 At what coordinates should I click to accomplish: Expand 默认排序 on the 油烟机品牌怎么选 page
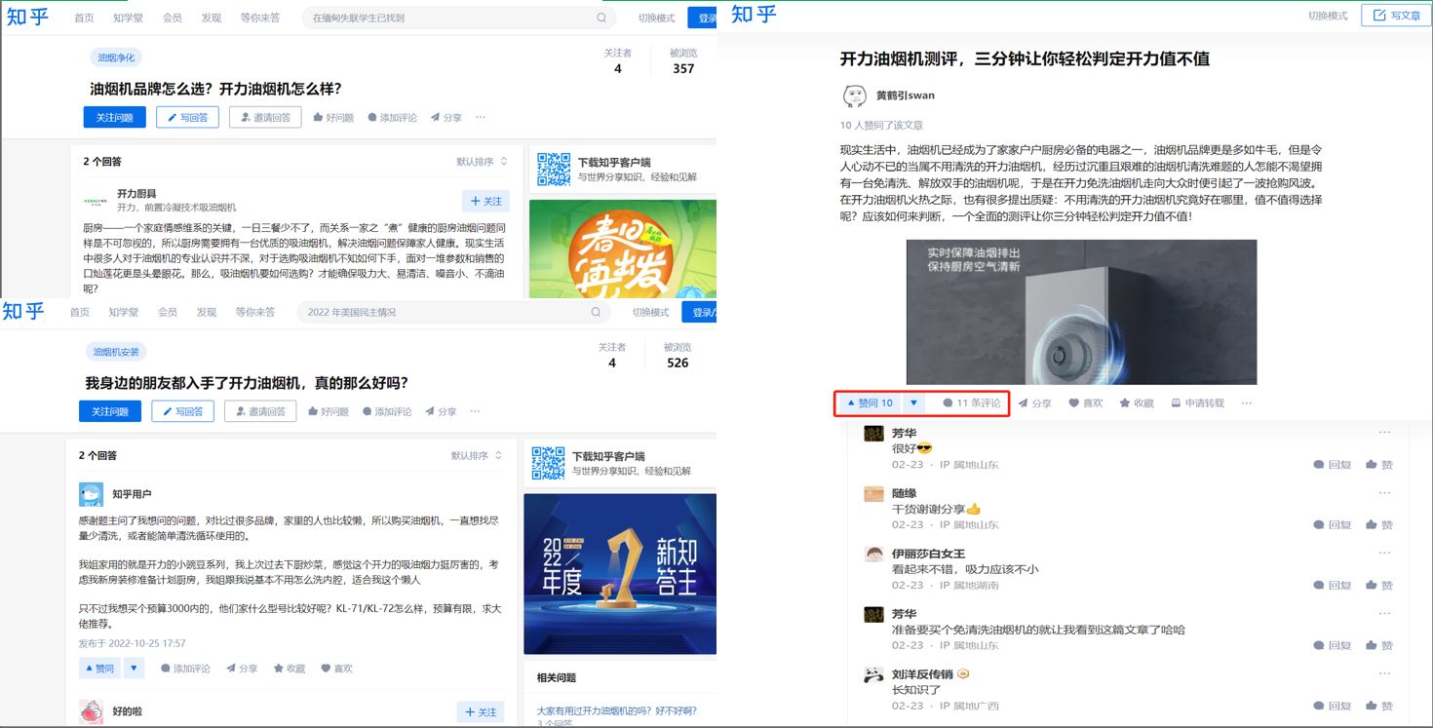482,162
